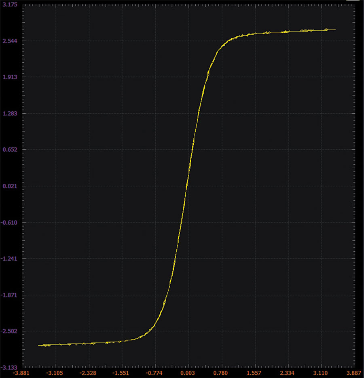The width and height of the screenshot is (364, 378).
Task: Select the 1.283 y-axis value
Action: (10, 114)
